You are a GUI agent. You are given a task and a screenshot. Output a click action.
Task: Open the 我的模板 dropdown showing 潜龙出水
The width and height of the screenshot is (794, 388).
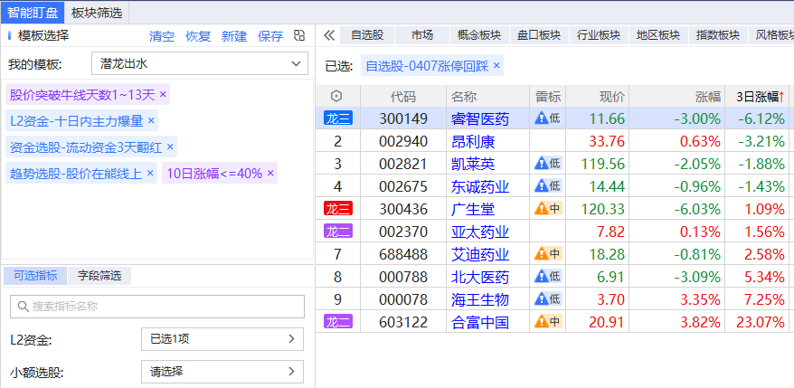pyautogui.click(x=200, y=64)
